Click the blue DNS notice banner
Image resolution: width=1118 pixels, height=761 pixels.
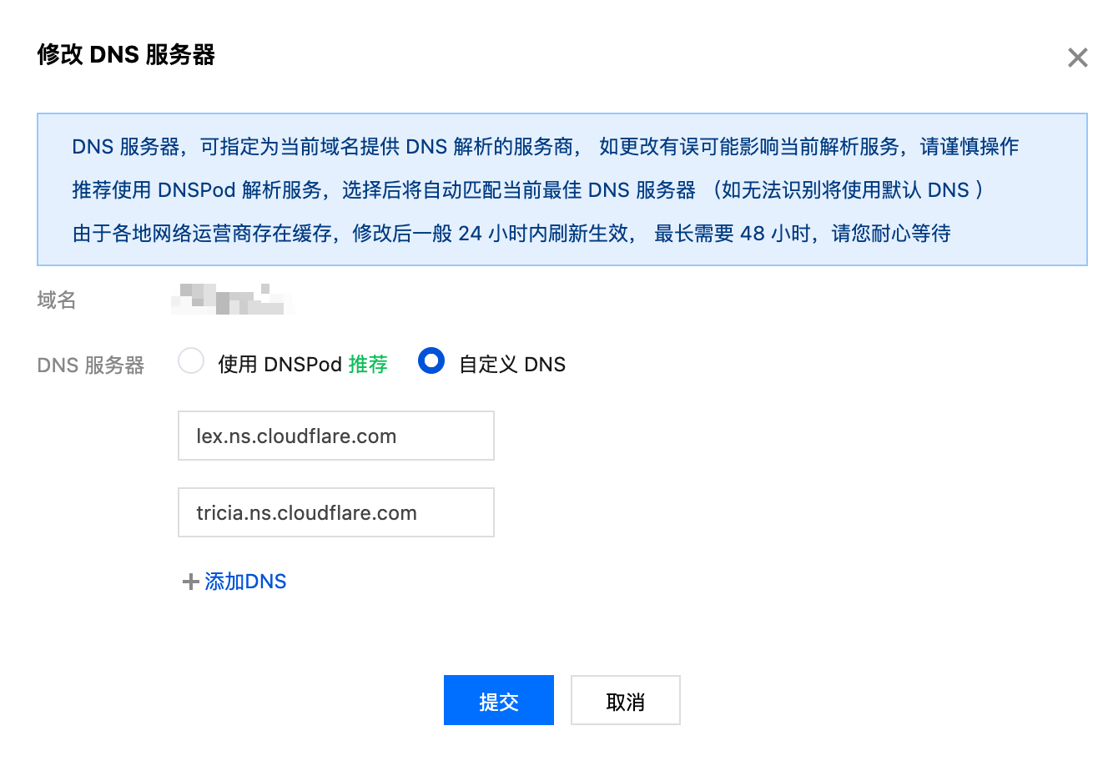click(559, 189)
